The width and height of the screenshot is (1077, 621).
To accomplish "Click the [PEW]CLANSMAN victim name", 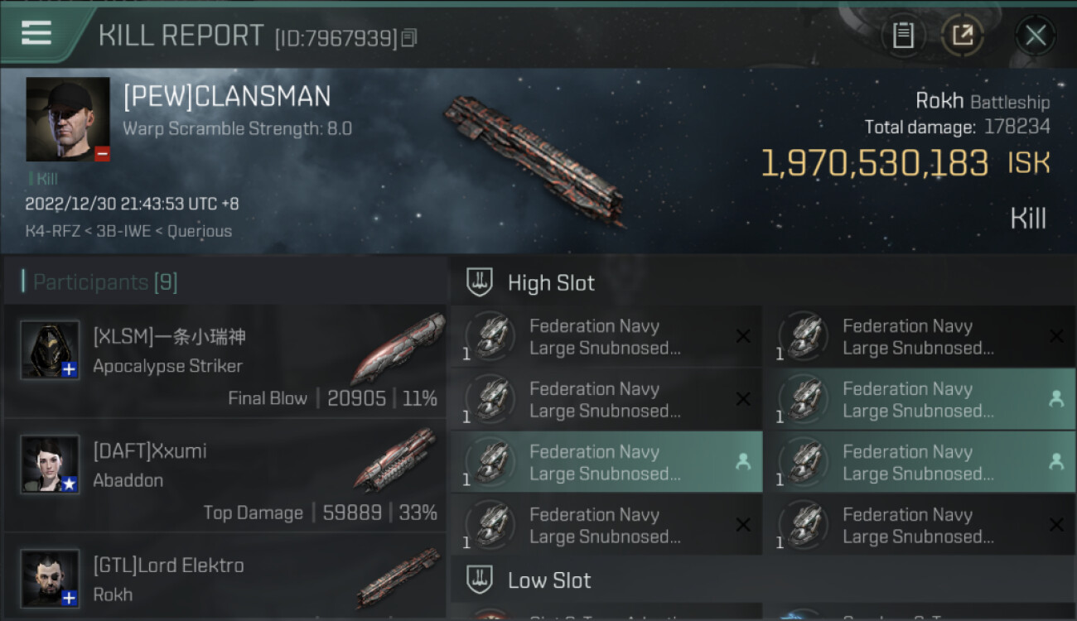I will pyautogui.click(x=227, y=97).
